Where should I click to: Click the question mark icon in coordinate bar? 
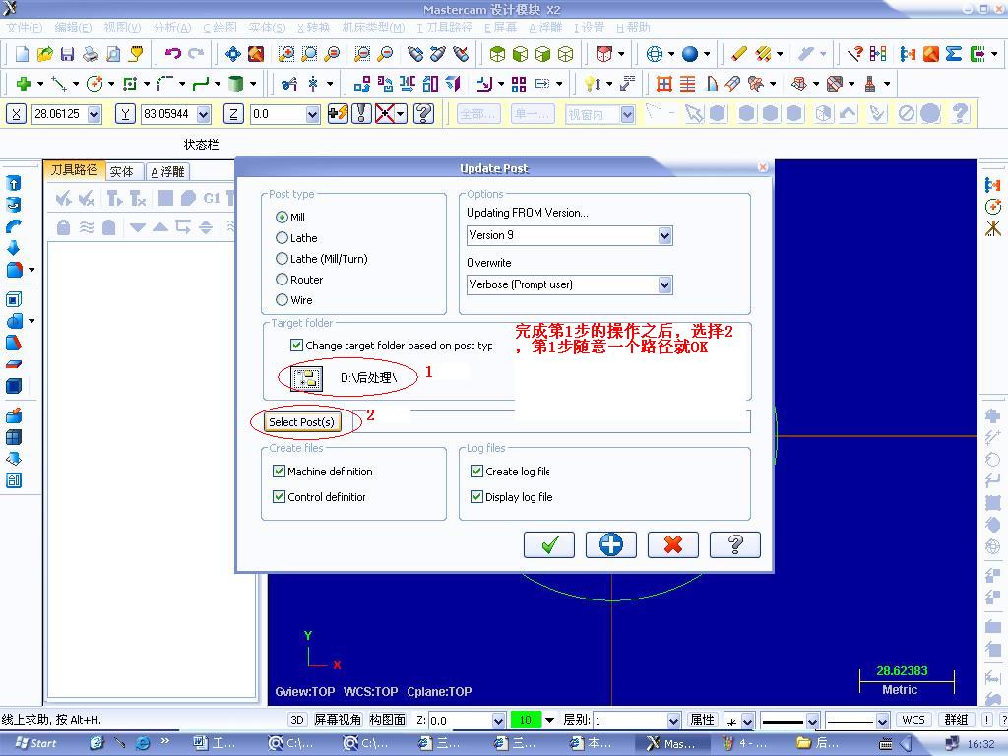(423, 114)
